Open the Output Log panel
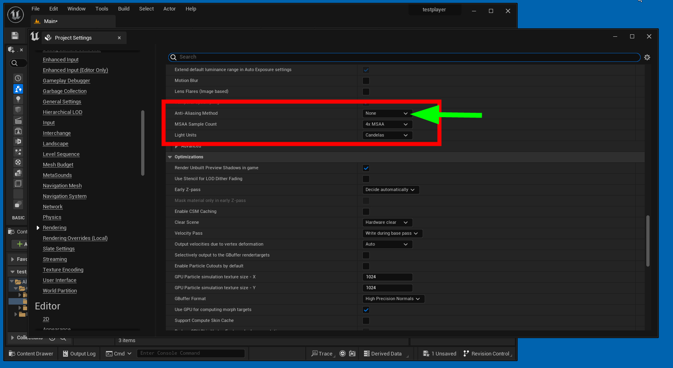 79,353
